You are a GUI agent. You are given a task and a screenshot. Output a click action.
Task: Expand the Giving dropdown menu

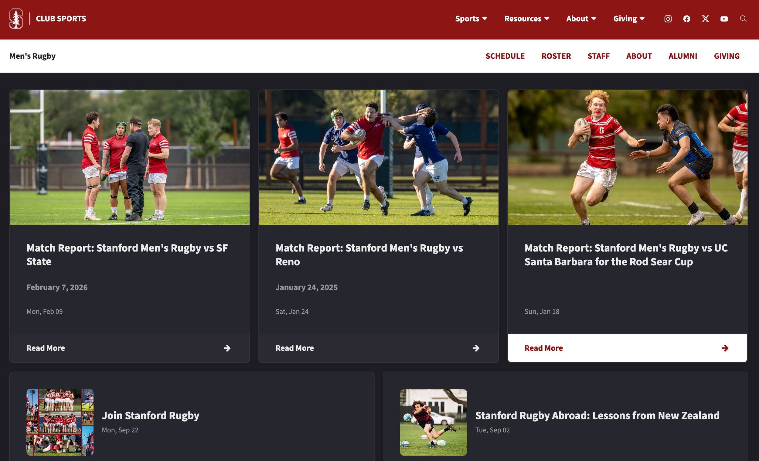pos(629,19)
